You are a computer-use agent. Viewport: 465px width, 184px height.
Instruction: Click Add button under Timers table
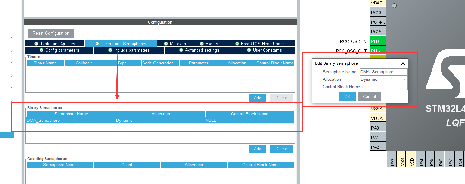click(x=257, y=98)
